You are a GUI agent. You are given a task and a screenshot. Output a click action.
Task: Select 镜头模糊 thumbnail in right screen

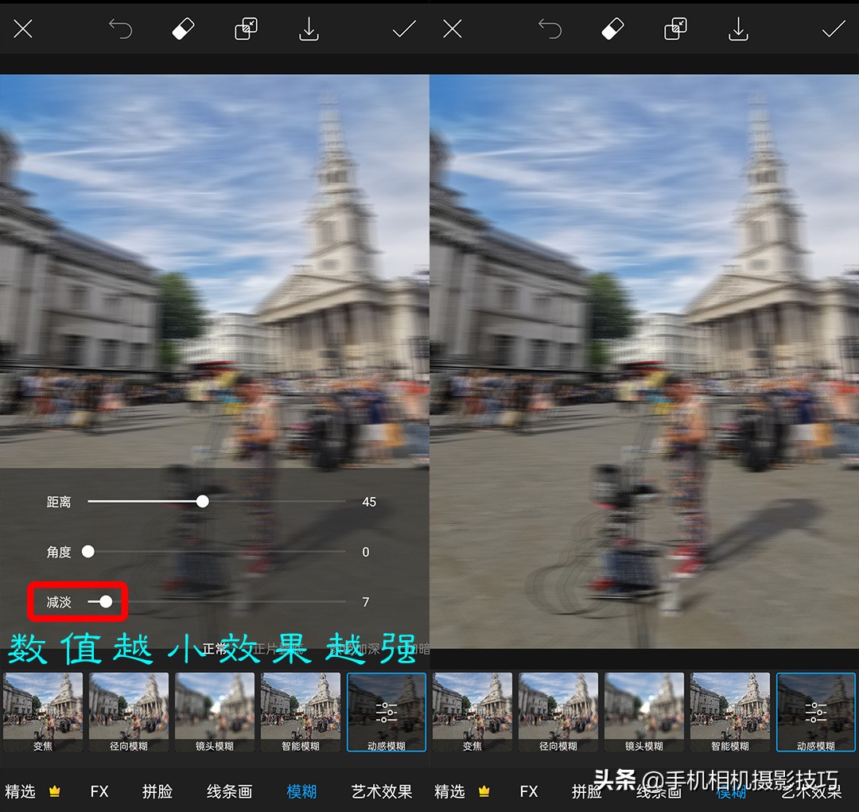coord(644,713)
